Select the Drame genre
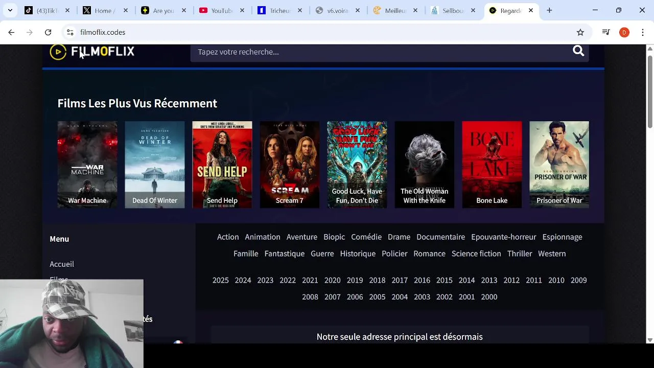Viewport: 654px width, 368px height. tap(399, 237)
